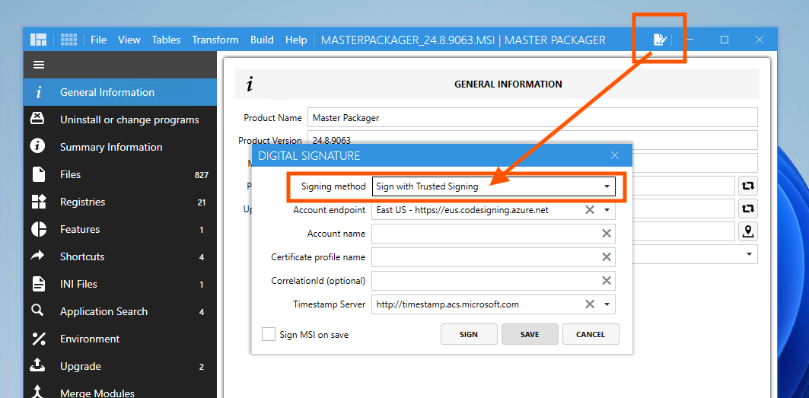Expand the Account endpoint dropdown arrow
Image resolution: width=809 pixels, height=398 pixels.
[607, 210]
